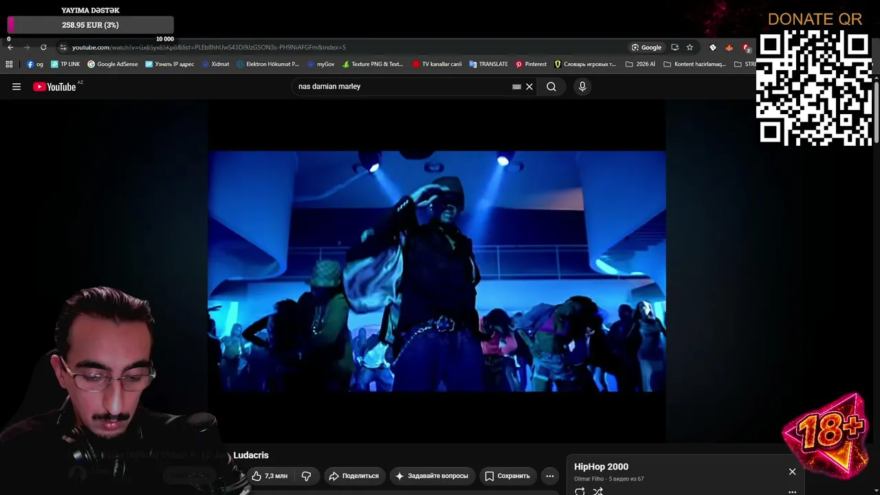This screenshot has width=880, height=495.
Task: Run the search with the magnifier button
Action: [551, 87]
